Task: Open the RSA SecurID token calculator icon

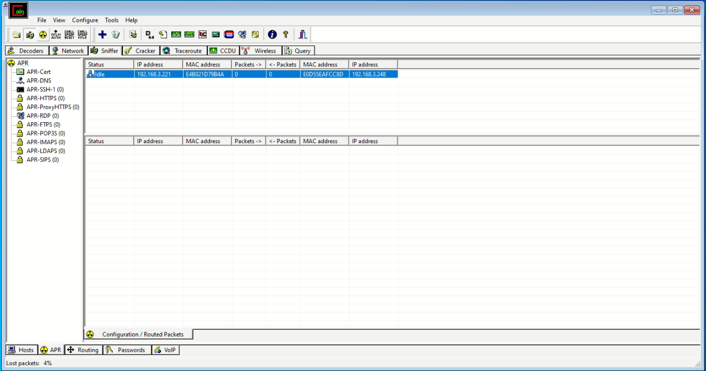Action: click(229, 35)
